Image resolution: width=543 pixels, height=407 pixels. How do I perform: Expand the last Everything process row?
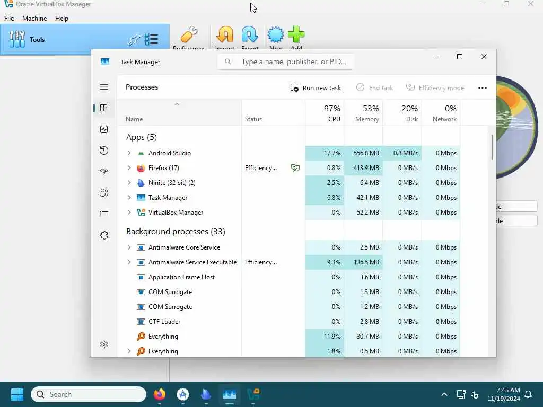pos(129,351)
